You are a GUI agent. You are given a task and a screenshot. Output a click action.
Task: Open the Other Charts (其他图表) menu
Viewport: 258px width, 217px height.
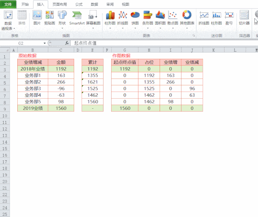[187, 18]
